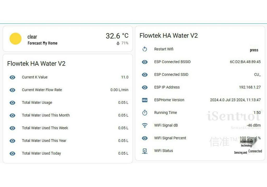Click the eye icon for WiFi Signal Percent
The height and width of the screenshot is (187, 267).
(x=145, y=138)
